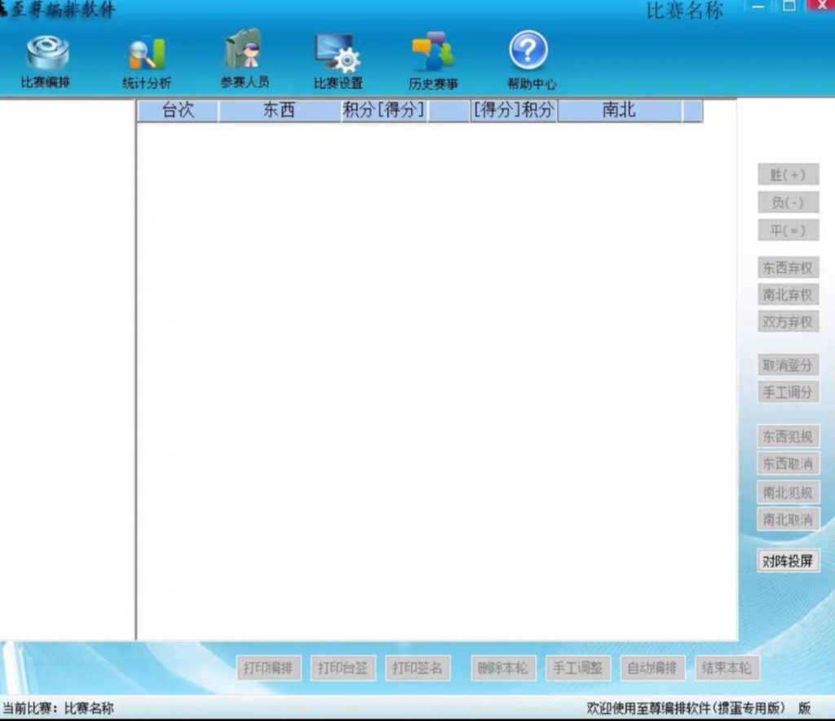Screen dimensions: 835x721
Task: Open the 历史赛事 history icon
Action: [x=433, y=60]
